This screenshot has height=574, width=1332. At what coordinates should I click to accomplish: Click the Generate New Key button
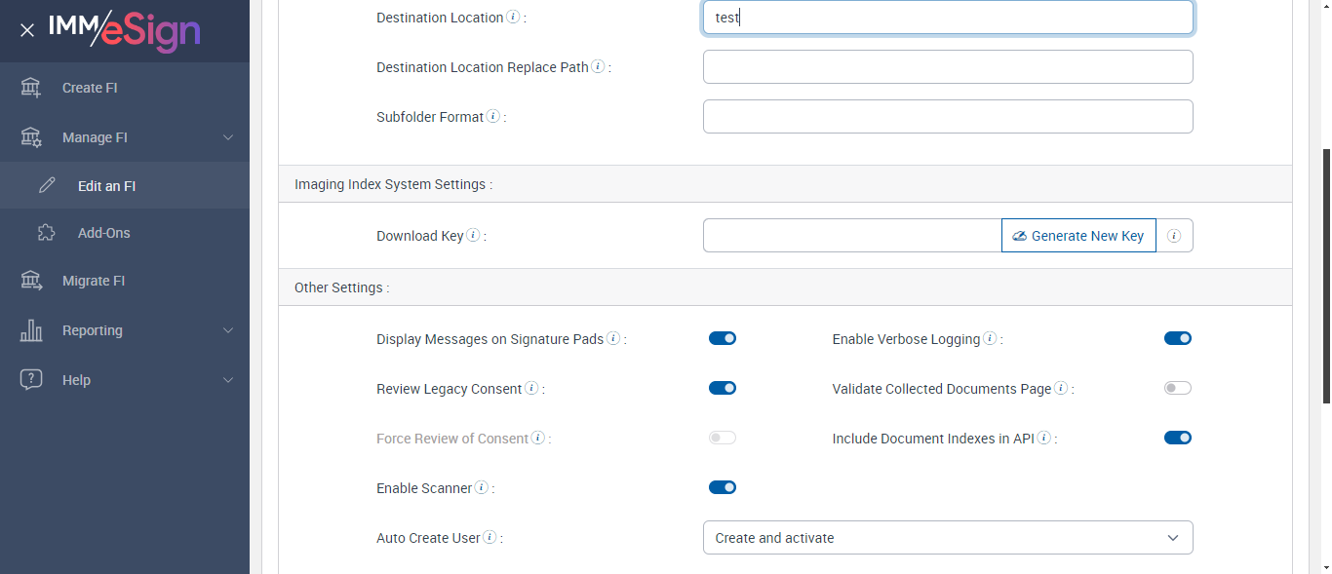[1078, 236]
